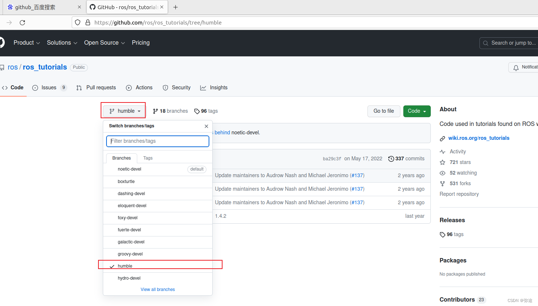538x306 pixels.
Task: Select the foxy-devel branch
Action: tap(158, 218)
